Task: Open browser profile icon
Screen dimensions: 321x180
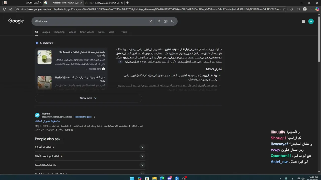Action: (305, 9)
